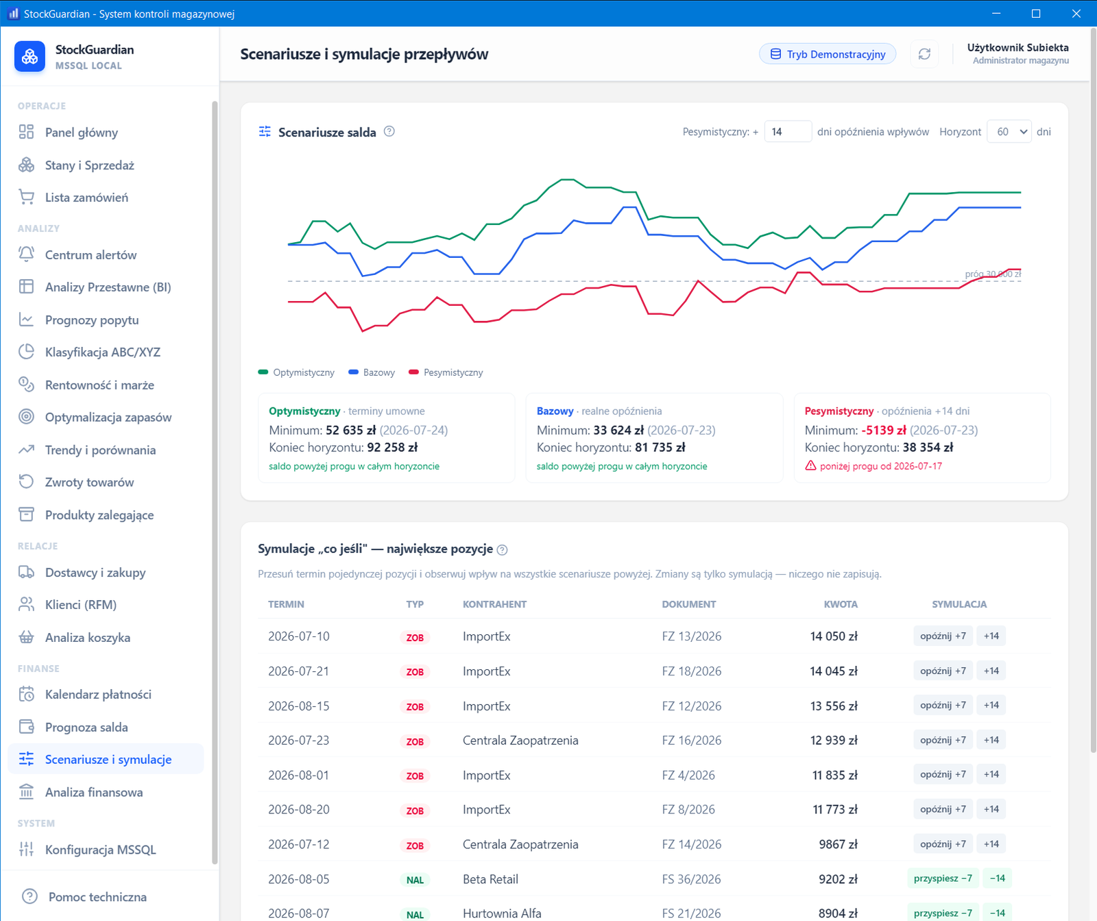
Task: Delay FZ 16/2026 by 7 days
Action: (x=943, y=740)
